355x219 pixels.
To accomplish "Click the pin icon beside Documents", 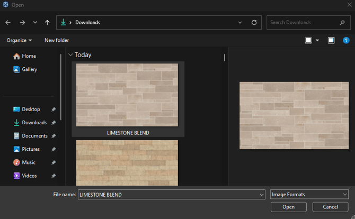I will point(54,136).
